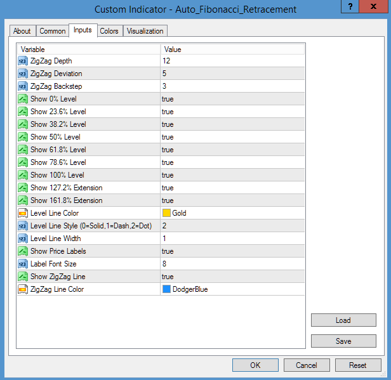Click the integer icon beside Label Font Size

pos(23,265)
